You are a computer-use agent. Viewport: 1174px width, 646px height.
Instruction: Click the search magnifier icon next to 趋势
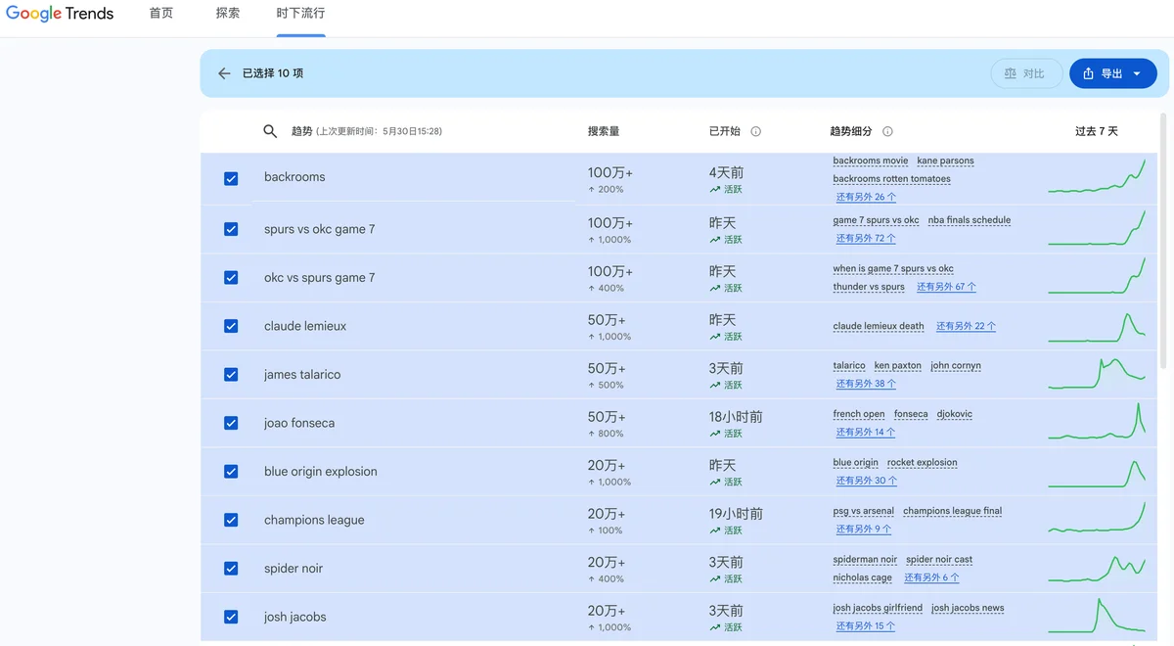point(270,131)
